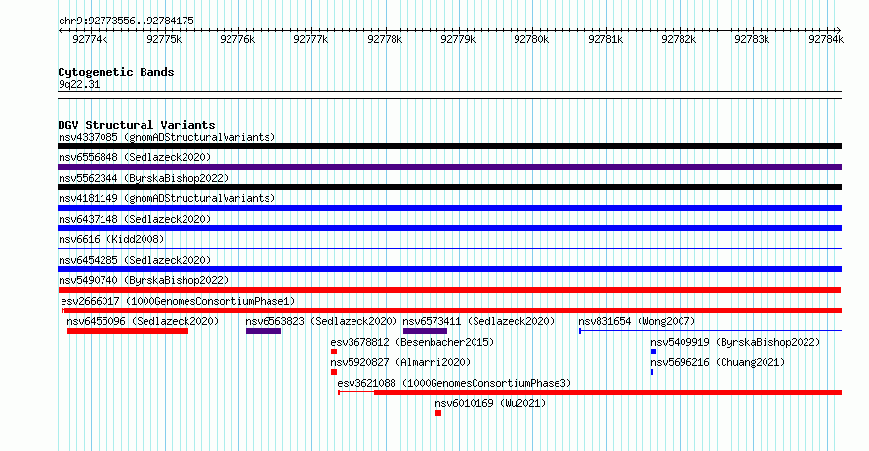Open nsv4181149 gnomADStructuralVariants label

tap(167, 198)
